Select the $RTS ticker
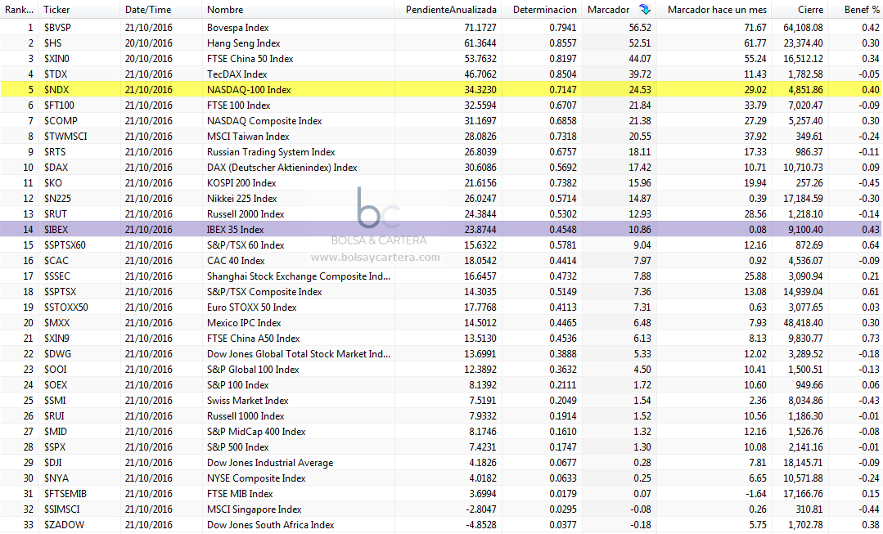883x534 pixels. click(55, 152)
